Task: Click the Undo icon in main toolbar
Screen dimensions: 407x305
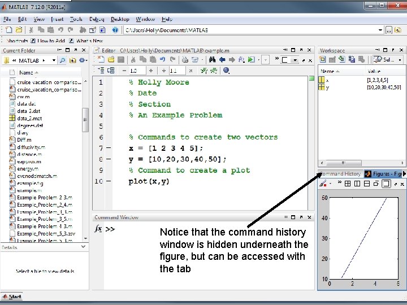Action: [60, 30]
